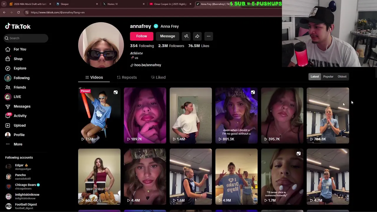Image resolution: width=377 pixels, height=212 pixels.
Task: Click the Message button
Action: [x=168, y=36]
